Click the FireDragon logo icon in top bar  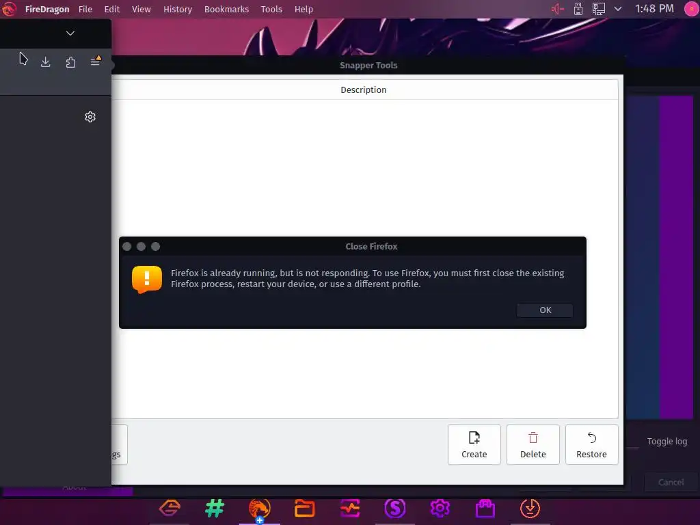click(9, 9)
